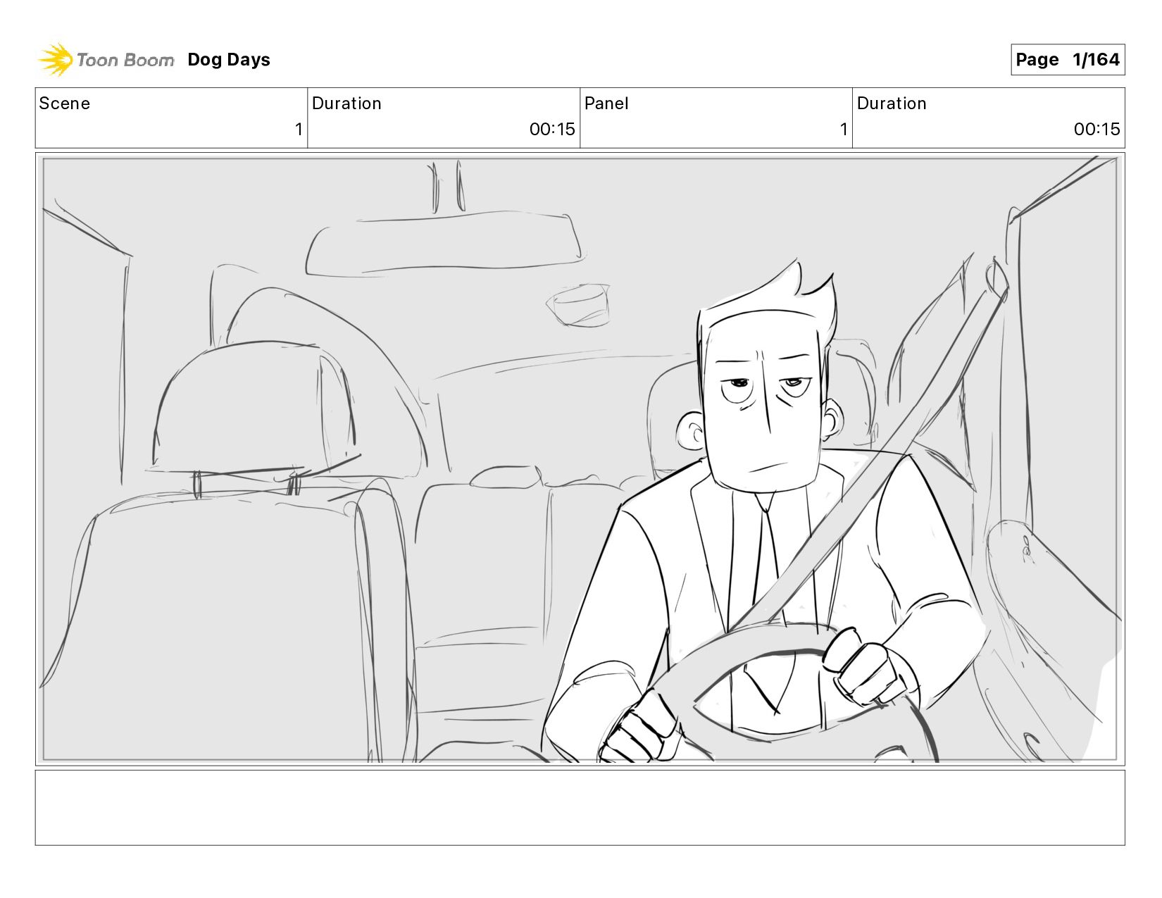The height and width of the screenshot is (898, 1162).
Task: Select the 'Dog Days' project title
Action: tap(229, 60)
